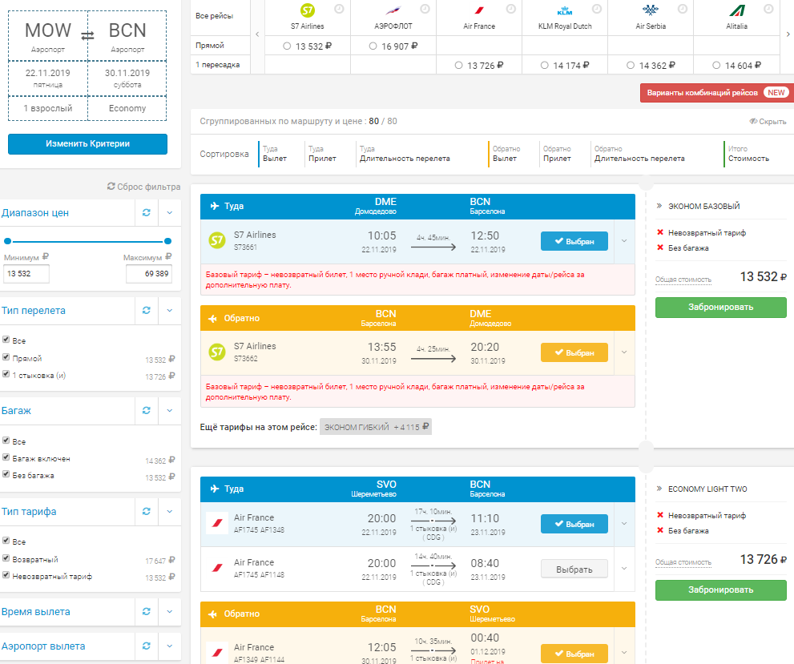Click the maximum price slider handle
The height and width of the screenshot is (664, 794).
(x=167, y=241)
